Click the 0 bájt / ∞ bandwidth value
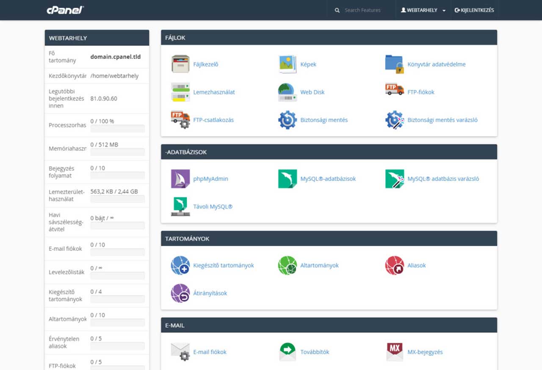Image resolution: width=542 pixels, height=370 pixels. pos(102,218)
